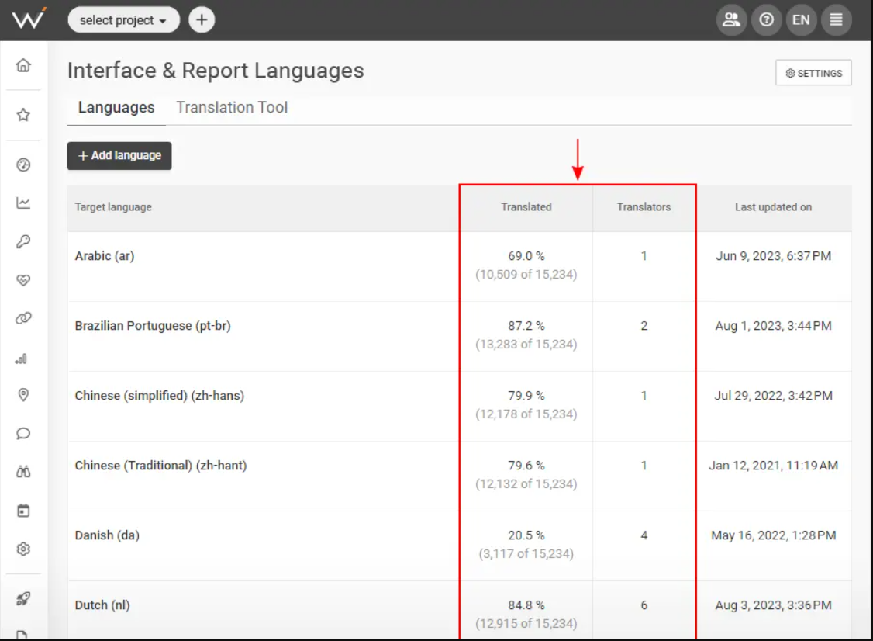Select the key icon in sidebar
Screen dimensions: 873x641
click(23, 242)
